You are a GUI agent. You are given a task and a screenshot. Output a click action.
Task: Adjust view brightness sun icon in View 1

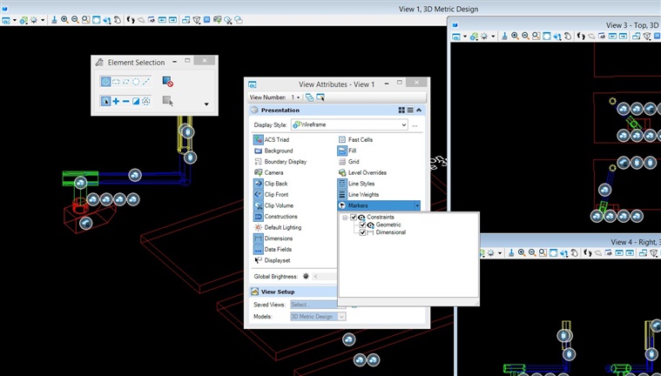coord(34,20)
